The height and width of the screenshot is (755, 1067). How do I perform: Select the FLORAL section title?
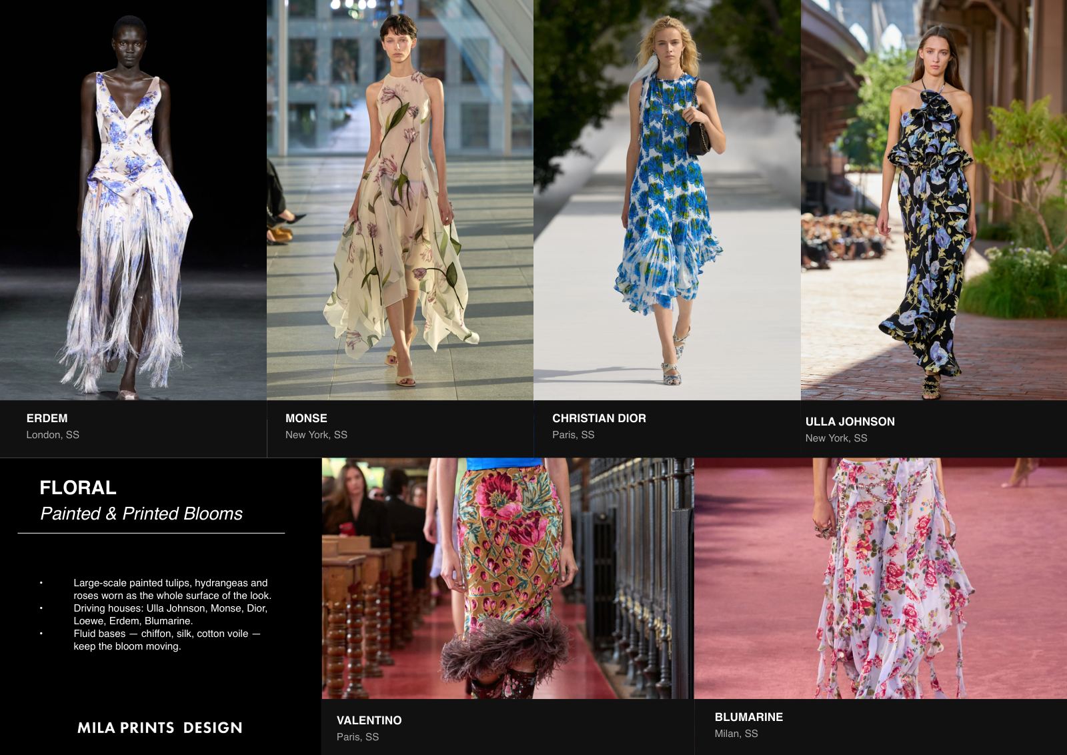point(78,488)
